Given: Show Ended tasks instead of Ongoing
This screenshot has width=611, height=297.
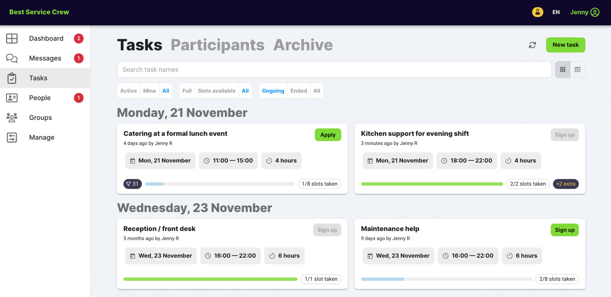Looking at the screenshot, I should coord(299,90).
